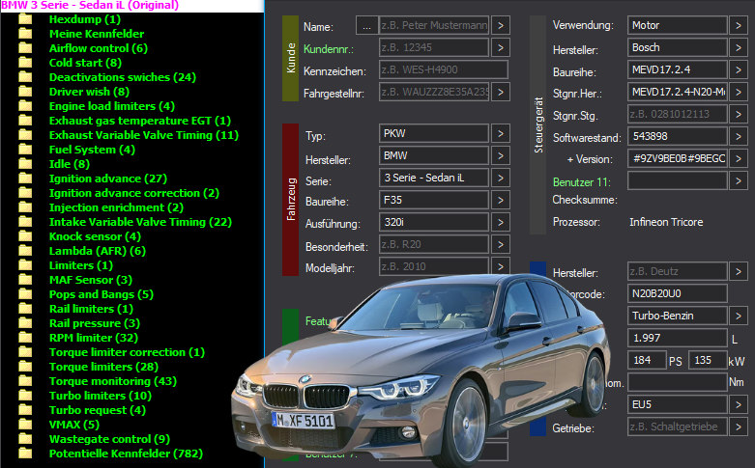Open the Airflow control (6) folder icon
Image resolution: width=755 pixels, height=468 pixels.
[25, 48]
